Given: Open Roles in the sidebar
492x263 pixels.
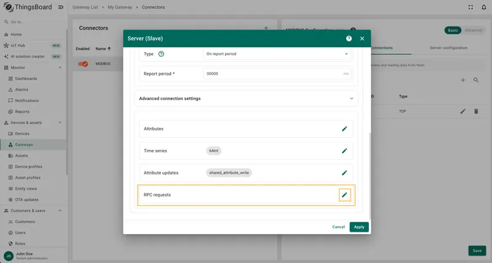Looking at the screenshot, I should [x=33, y=243].
